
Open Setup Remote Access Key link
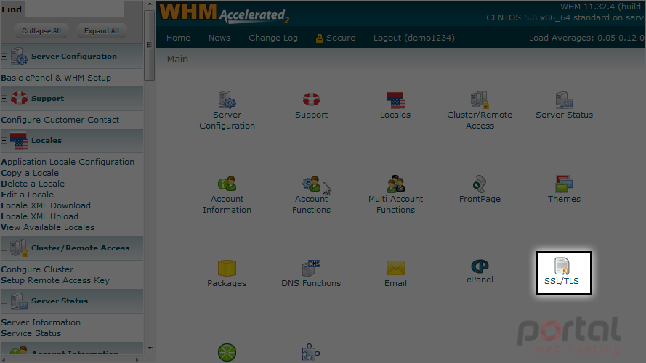(55, 280)
